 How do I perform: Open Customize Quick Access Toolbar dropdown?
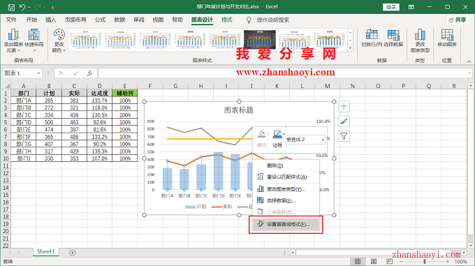click(x=52, y=7)
